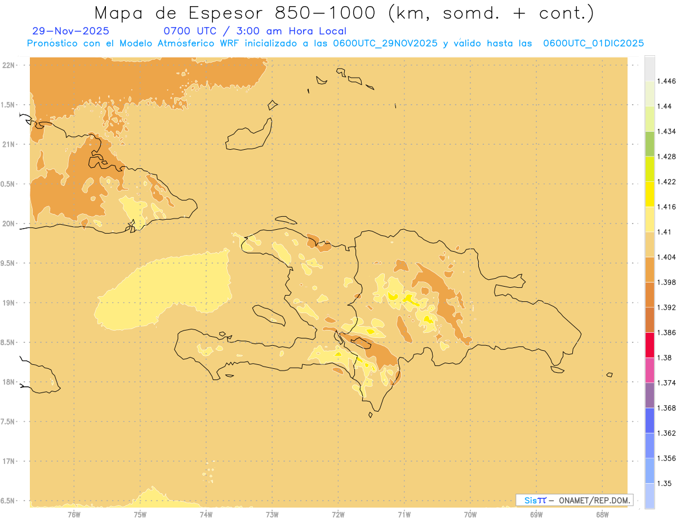Viewport: 676px width, 522px height.
Task: Click the '1.38' colorbar value
Action: (665, 358)
